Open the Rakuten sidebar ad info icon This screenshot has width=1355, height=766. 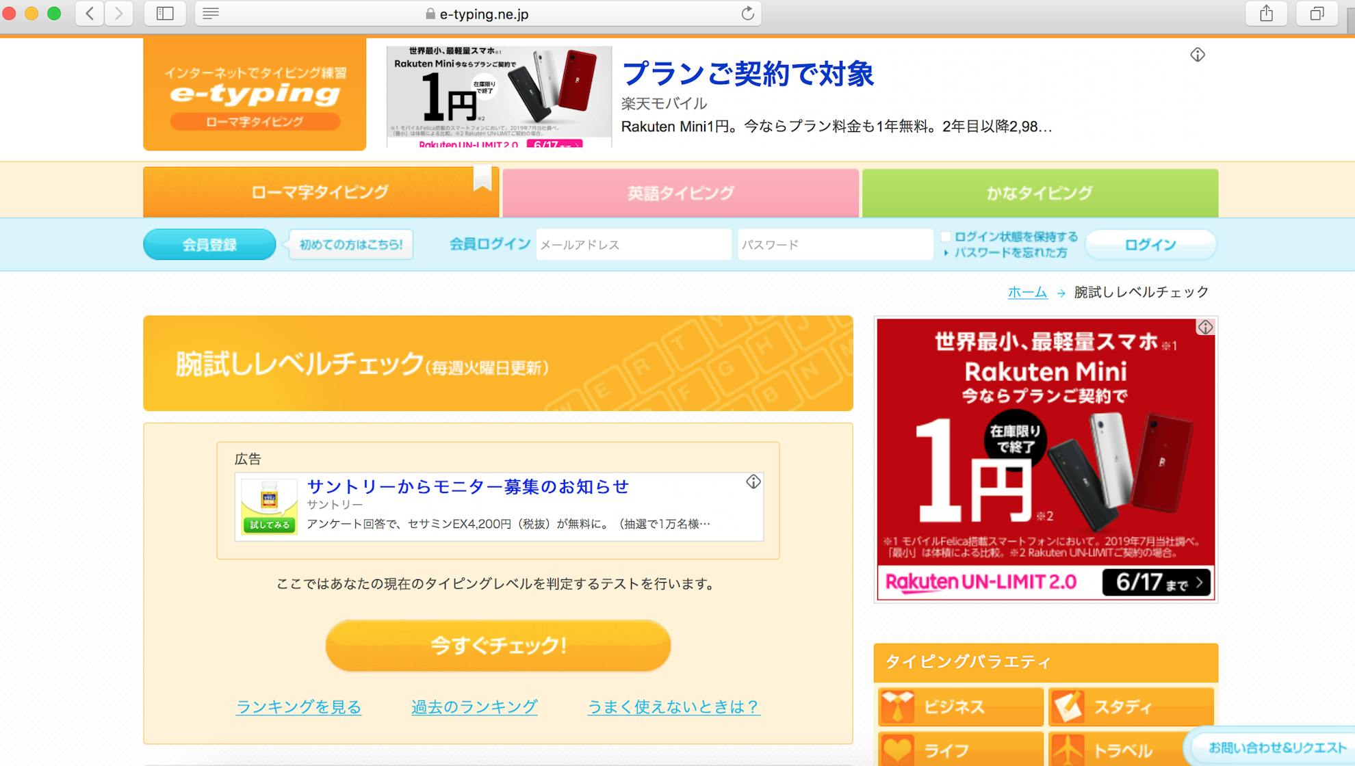[x=1205, y=327]
